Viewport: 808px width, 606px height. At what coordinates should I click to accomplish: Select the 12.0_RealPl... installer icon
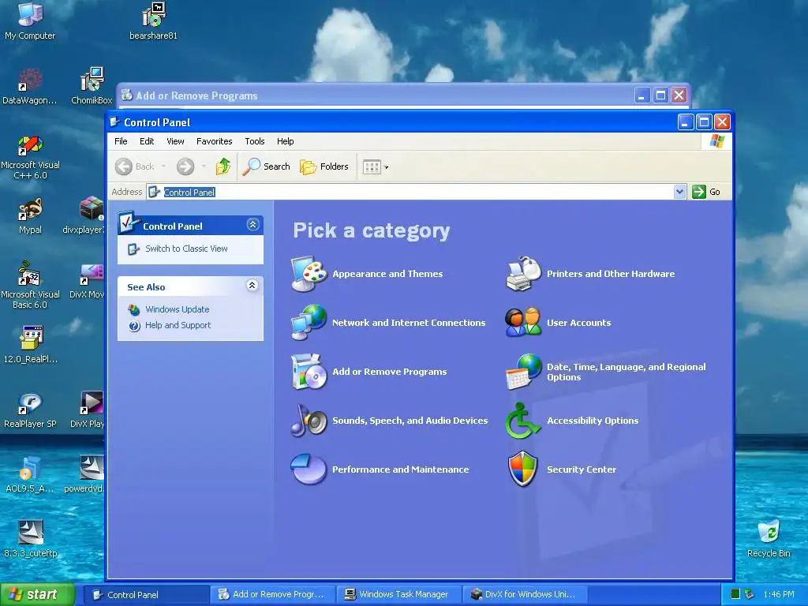[x=30, y=345]
